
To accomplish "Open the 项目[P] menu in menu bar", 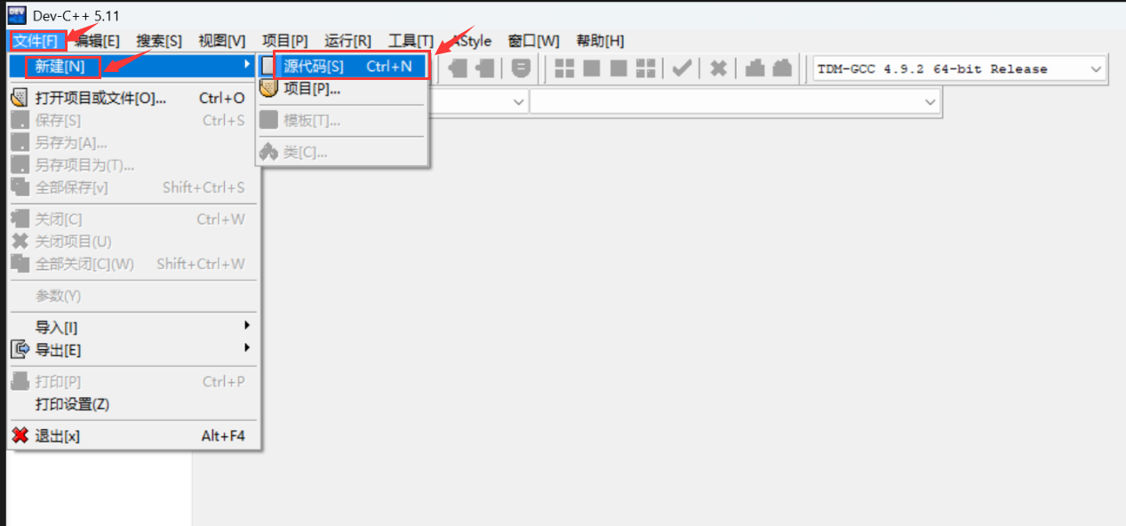I will coord(284,41).
